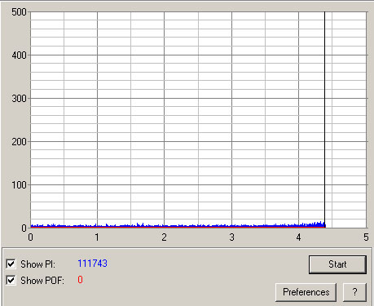Screen dimensions: 374x306
Task: Click the 1 label on horizontal axis
Action: click(x=97, y=237)
